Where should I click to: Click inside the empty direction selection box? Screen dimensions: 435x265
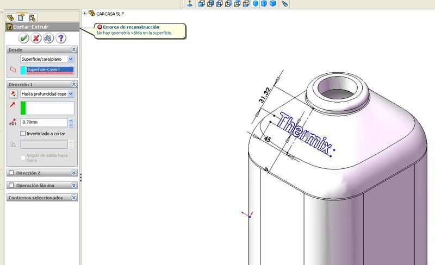pos(50,108)
